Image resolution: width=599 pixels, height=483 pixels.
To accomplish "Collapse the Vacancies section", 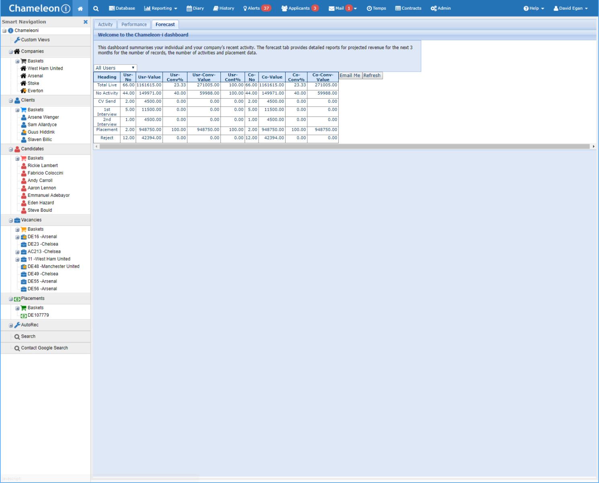I will (x=11, y=221).
